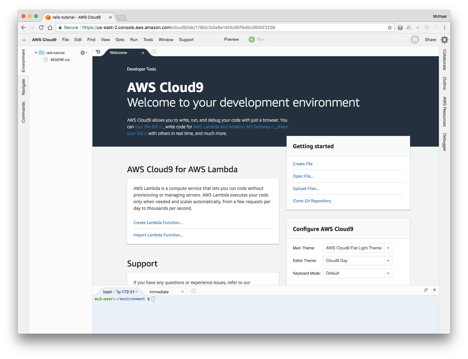The width and height of the screenshot is (468, 359).
Task: Click the browser forward arrow
Action: click(32, 27)
